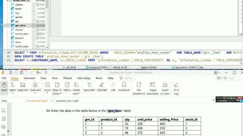Image resolution: width=243 pixels, height=136 pixels.
Task: Click the Rotate View tool
Action: click(x=76, y=88)
